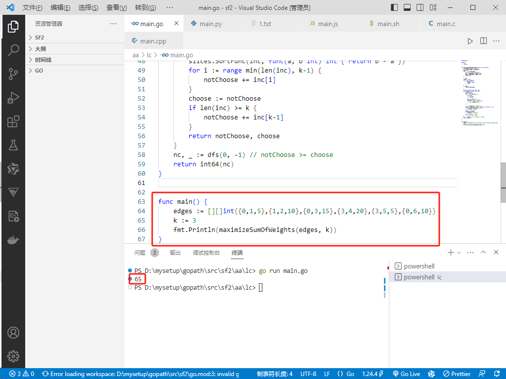The height and width of the screenshot is (379, 506).
Task: Expand the SF2 folder section
Action: 75,38
